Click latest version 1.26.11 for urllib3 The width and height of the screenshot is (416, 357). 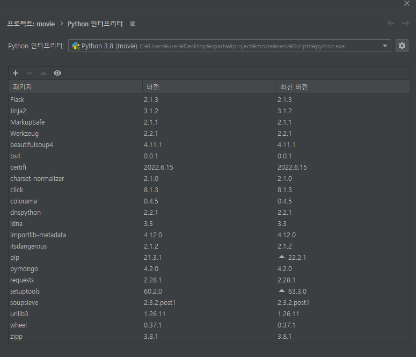pos(288,314)
